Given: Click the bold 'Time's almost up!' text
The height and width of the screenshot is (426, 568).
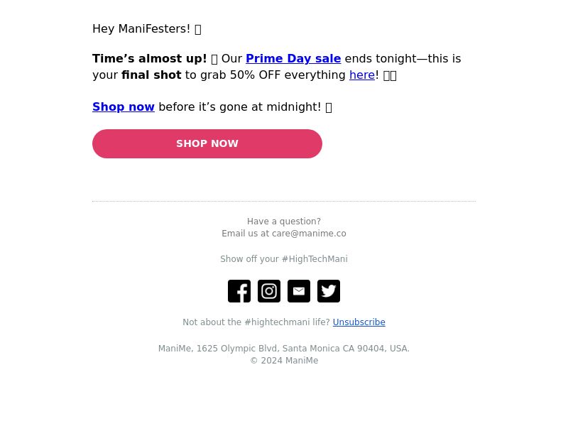Looking at the screenshot, I should tap(150, 58).
